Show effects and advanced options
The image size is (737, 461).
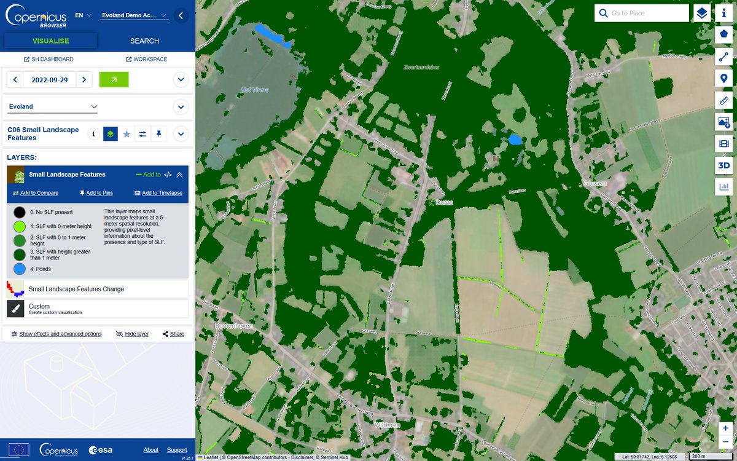click(57, 334)
